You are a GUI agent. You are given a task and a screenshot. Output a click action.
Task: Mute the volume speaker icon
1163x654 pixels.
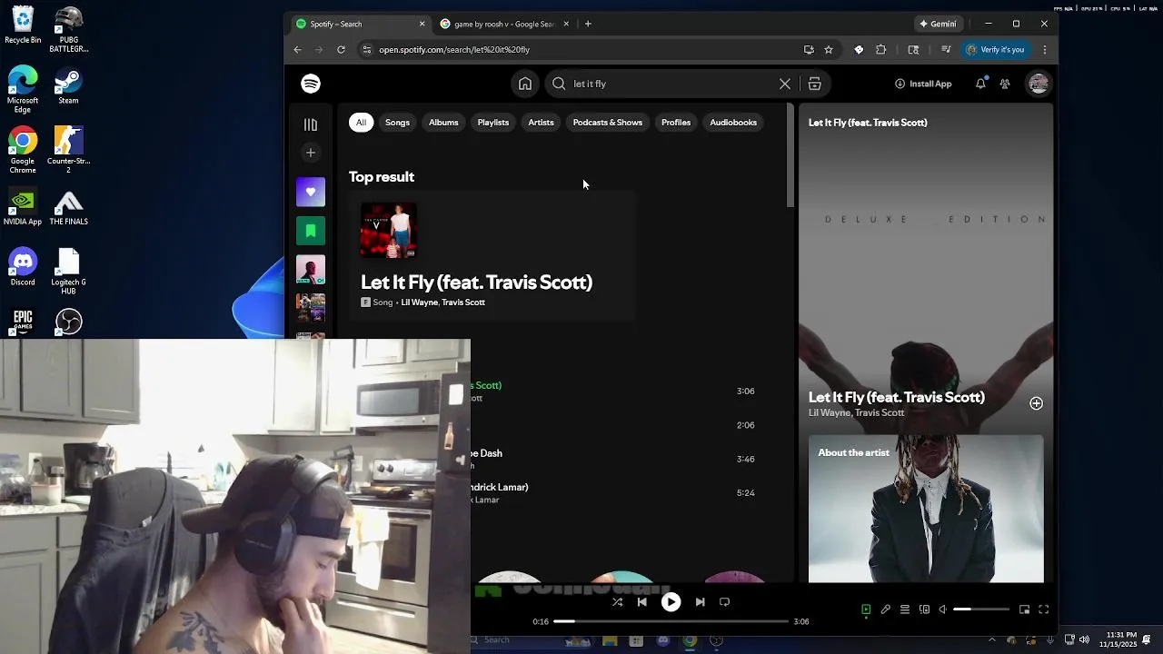point(943,609)
